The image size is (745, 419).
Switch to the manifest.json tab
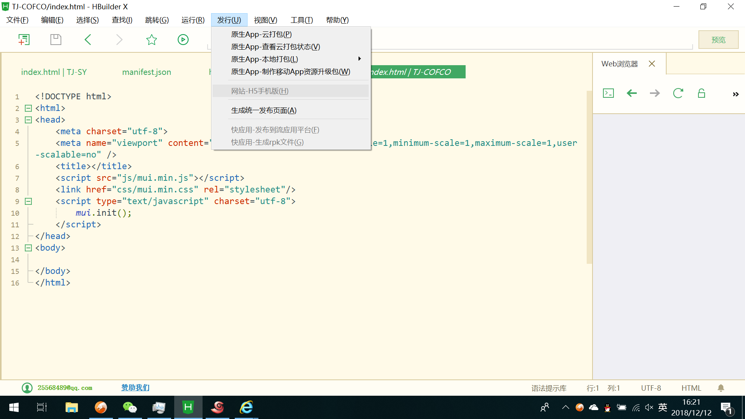click(146, 72)
